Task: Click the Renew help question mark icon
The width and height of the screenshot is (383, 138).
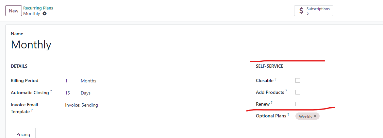Action: pos(272,102)
